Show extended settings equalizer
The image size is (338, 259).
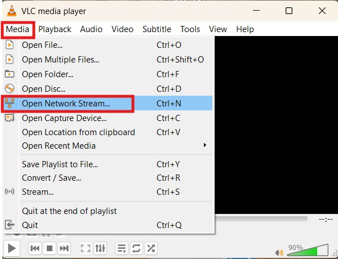coord(100,248)
